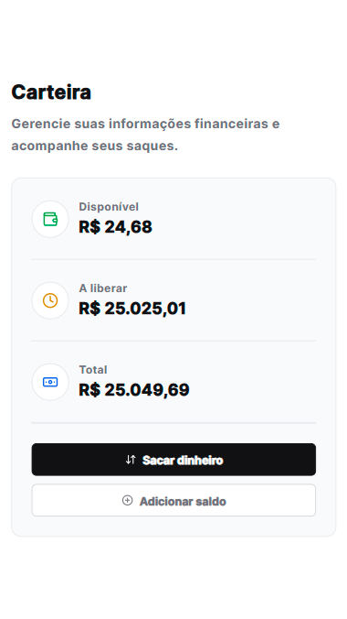Click the Adicionar saldo label text

point(183,501)
